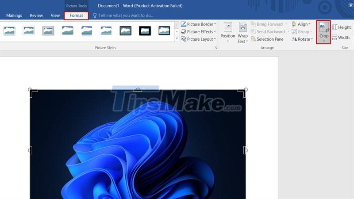Expand the Crop dropdown arrow

click(x=324, y=41)
